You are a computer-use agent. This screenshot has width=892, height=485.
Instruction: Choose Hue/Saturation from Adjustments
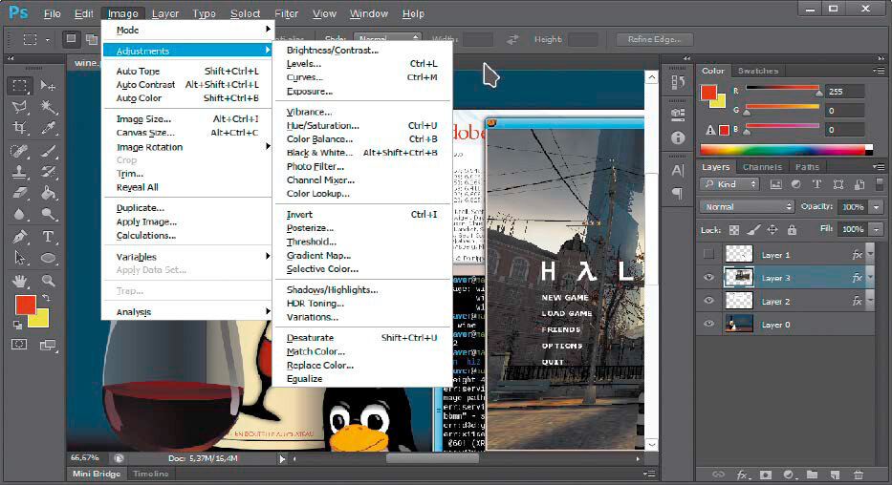362,125
